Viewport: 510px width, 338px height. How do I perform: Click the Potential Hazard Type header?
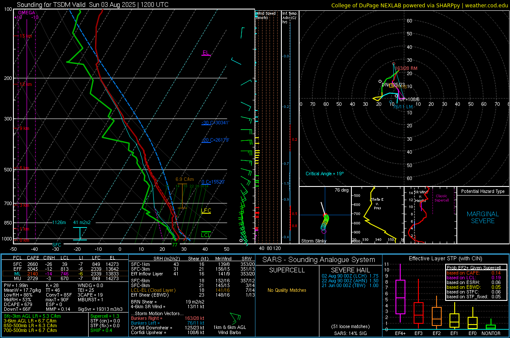(483, 191)
